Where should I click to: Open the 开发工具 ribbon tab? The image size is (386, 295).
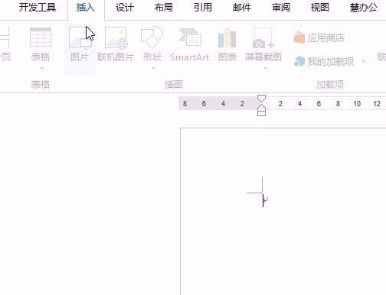[38, 8]
